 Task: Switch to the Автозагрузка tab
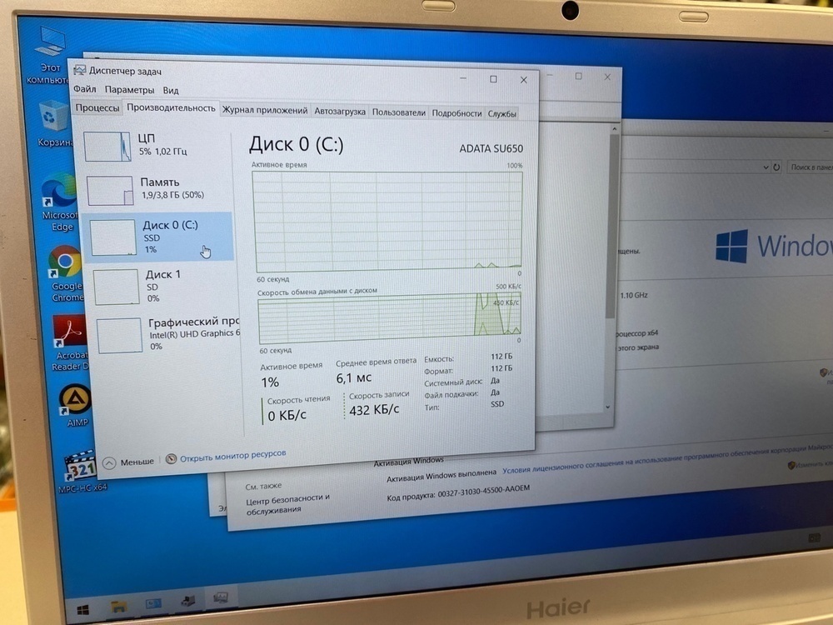tap(340, 112)
